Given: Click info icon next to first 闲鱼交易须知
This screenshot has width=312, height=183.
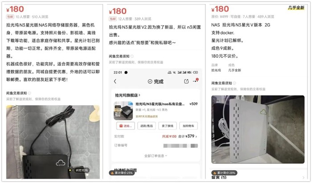Looking at the screenshot, I should pyautogui.click(x=29, y=93).
